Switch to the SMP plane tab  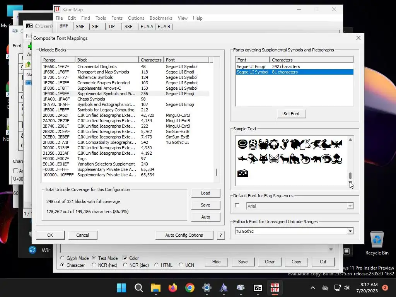(x=80, y=27)
